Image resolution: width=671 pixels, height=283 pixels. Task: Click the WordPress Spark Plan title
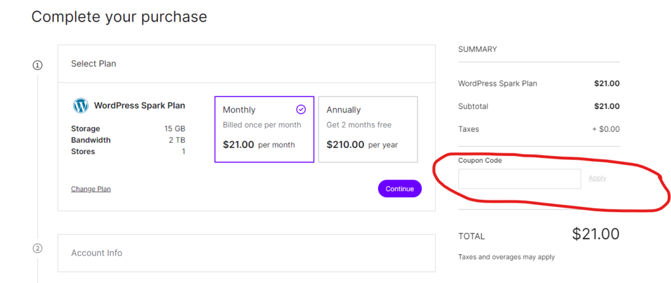click(140, 105)
